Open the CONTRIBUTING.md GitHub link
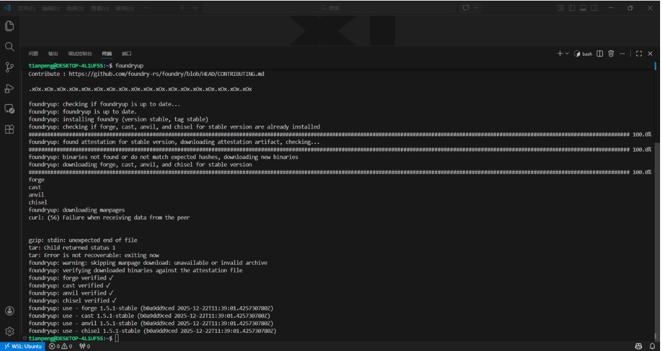Screen dimensions: 662x351 (x=166, y=74)
